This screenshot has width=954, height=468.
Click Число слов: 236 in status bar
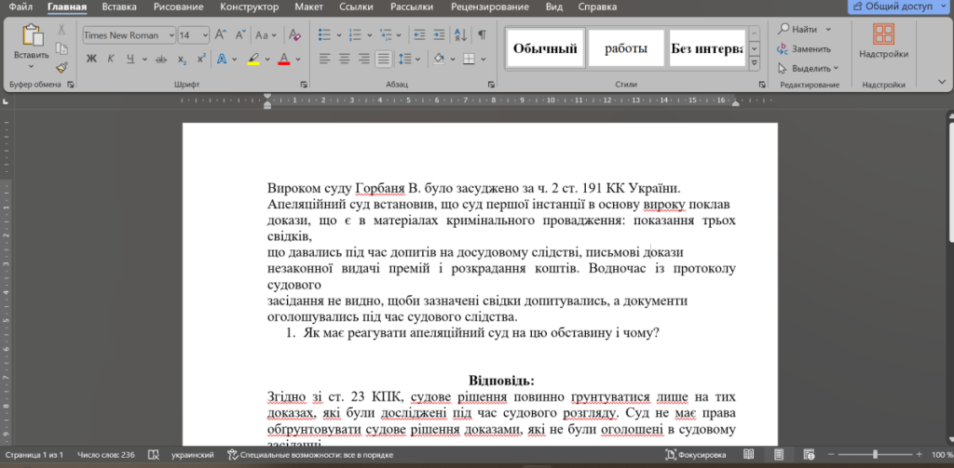106,455
